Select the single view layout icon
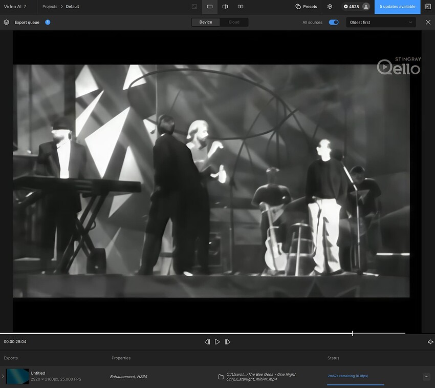Image resolution: width=435 pixels, height=388 pixels. (210, 7)
